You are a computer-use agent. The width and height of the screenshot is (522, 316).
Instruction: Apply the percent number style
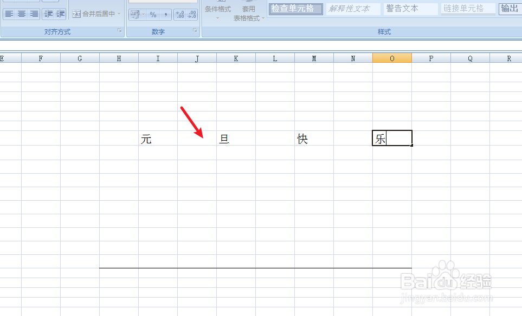153,15
